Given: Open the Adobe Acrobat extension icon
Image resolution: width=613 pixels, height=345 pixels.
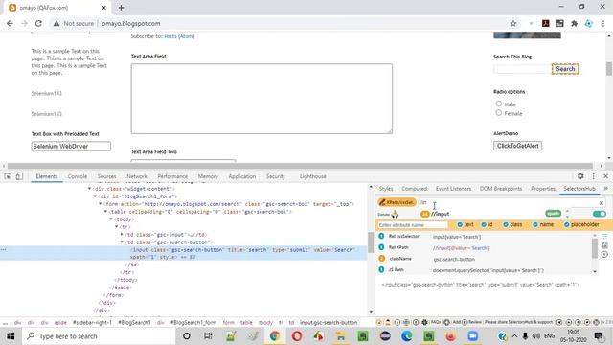Looking at the screenshot, I should [546, 23].
